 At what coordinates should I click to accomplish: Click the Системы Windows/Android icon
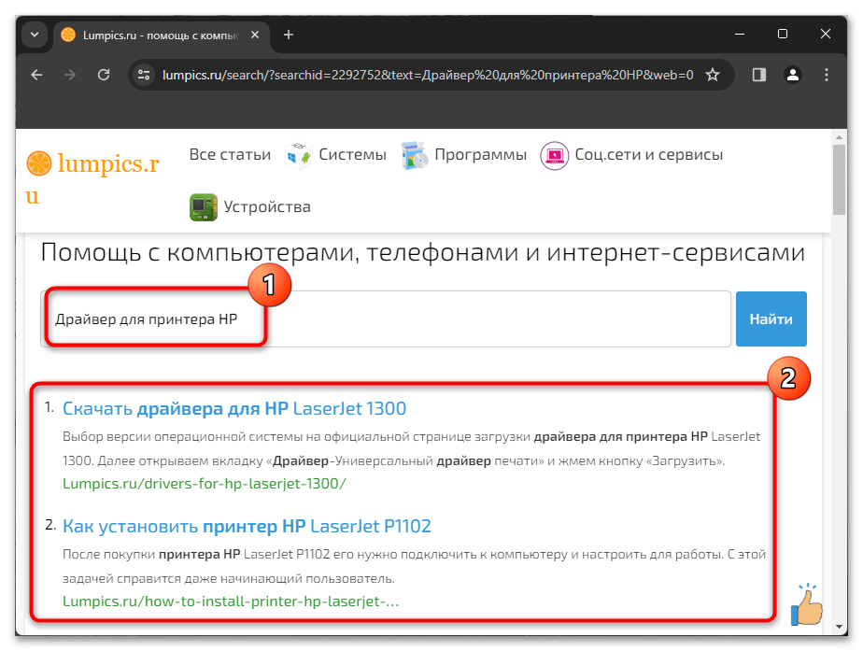tap(299, 155)
